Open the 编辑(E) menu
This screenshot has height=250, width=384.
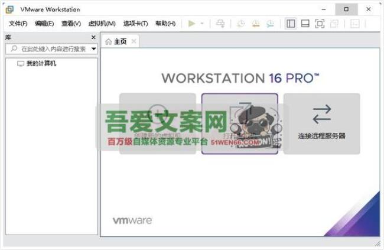44,24
